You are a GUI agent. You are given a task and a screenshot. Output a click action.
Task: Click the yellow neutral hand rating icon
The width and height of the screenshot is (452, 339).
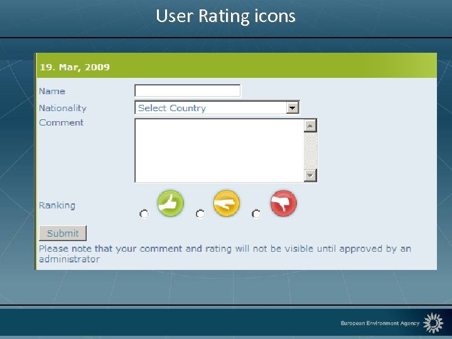pos(227,203)
